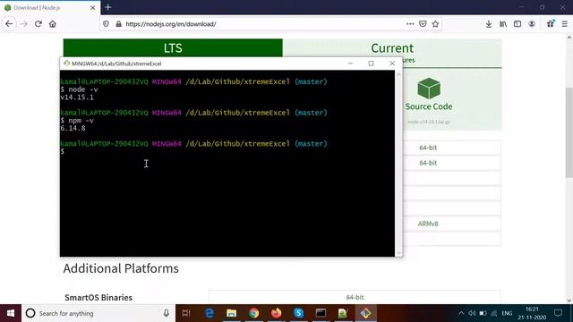Go back using Firefox back arrow
The height and width of the screenshot is (322, 573).
click(x=9, y=24)
